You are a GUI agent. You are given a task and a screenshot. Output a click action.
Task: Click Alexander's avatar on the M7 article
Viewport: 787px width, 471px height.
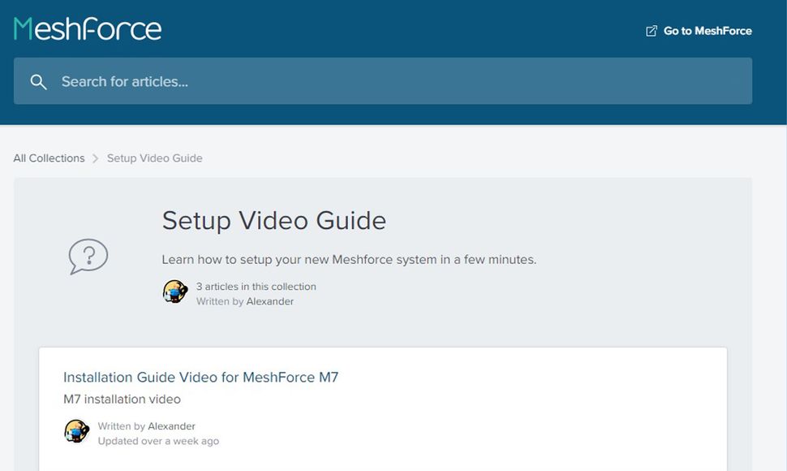[x=77, y=431]
